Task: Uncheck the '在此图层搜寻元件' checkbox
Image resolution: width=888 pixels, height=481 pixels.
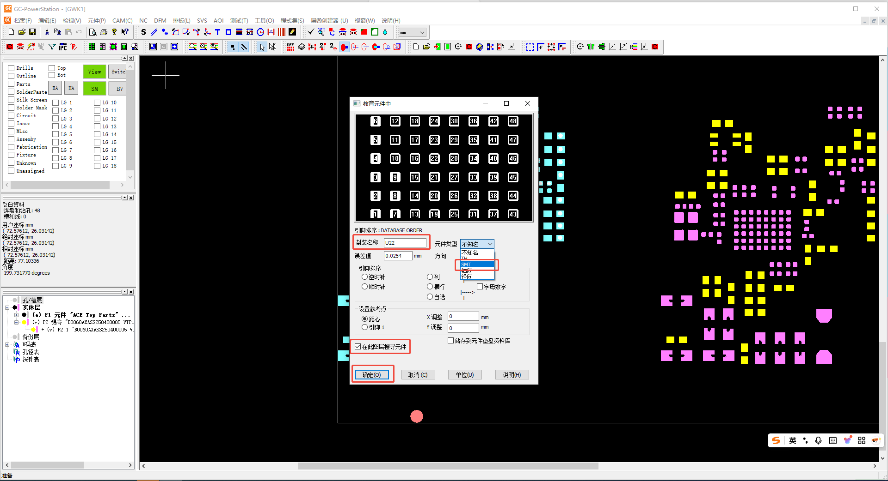Action: click(358, 346)
